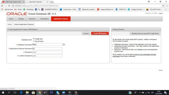Open Gmail bookmark
The width and height of the screenshot is (169, 95).
click(18, 9)
